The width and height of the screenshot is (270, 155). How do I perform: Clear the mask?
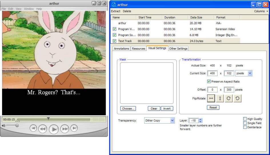(154, 109)
